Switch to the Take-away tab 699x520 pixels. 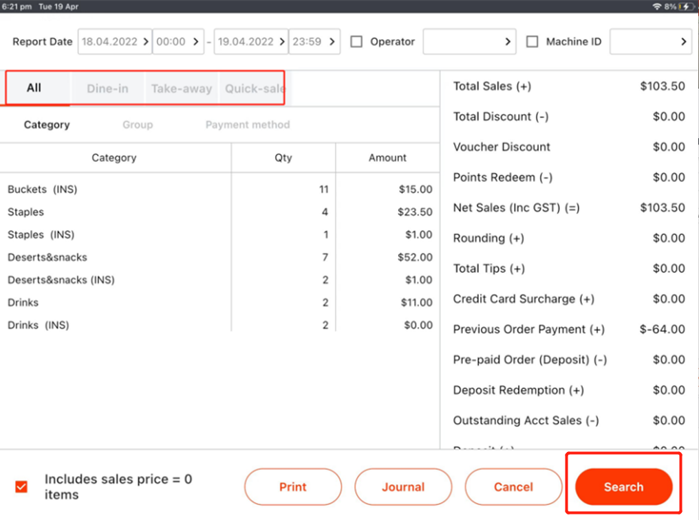(x=182, y=89)
